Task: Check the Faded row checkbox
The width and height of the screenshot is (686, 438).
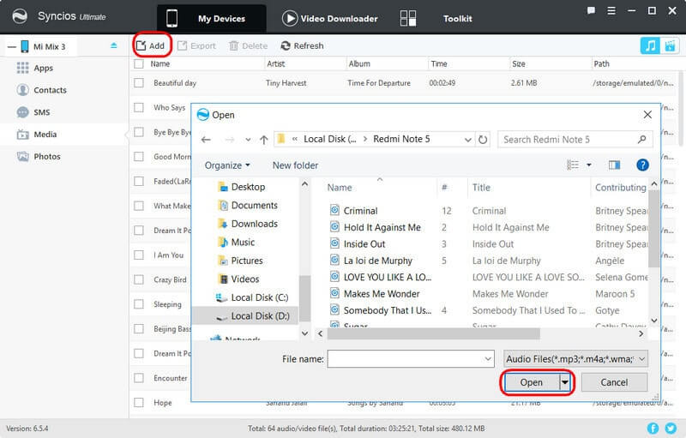Action: tap(139, 181)
